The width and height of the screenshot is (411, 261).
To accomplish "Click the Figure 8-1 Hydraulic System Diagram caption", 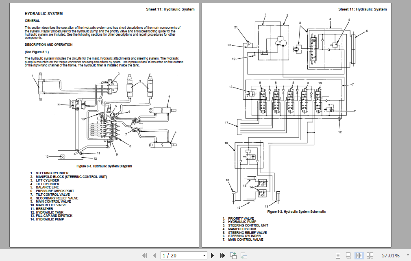I will click(x=104, y=166).
